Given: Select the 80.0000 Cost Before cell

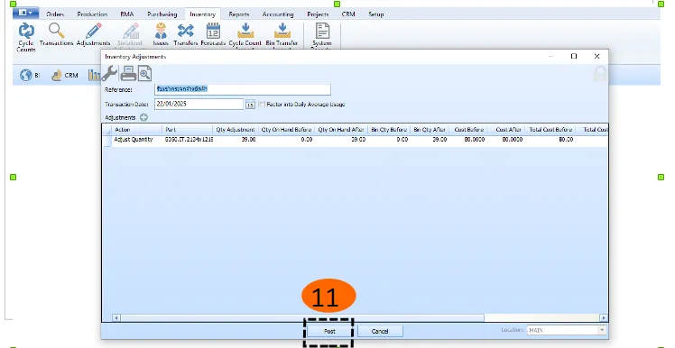Looking at the screenshot, I should point(468,140).
